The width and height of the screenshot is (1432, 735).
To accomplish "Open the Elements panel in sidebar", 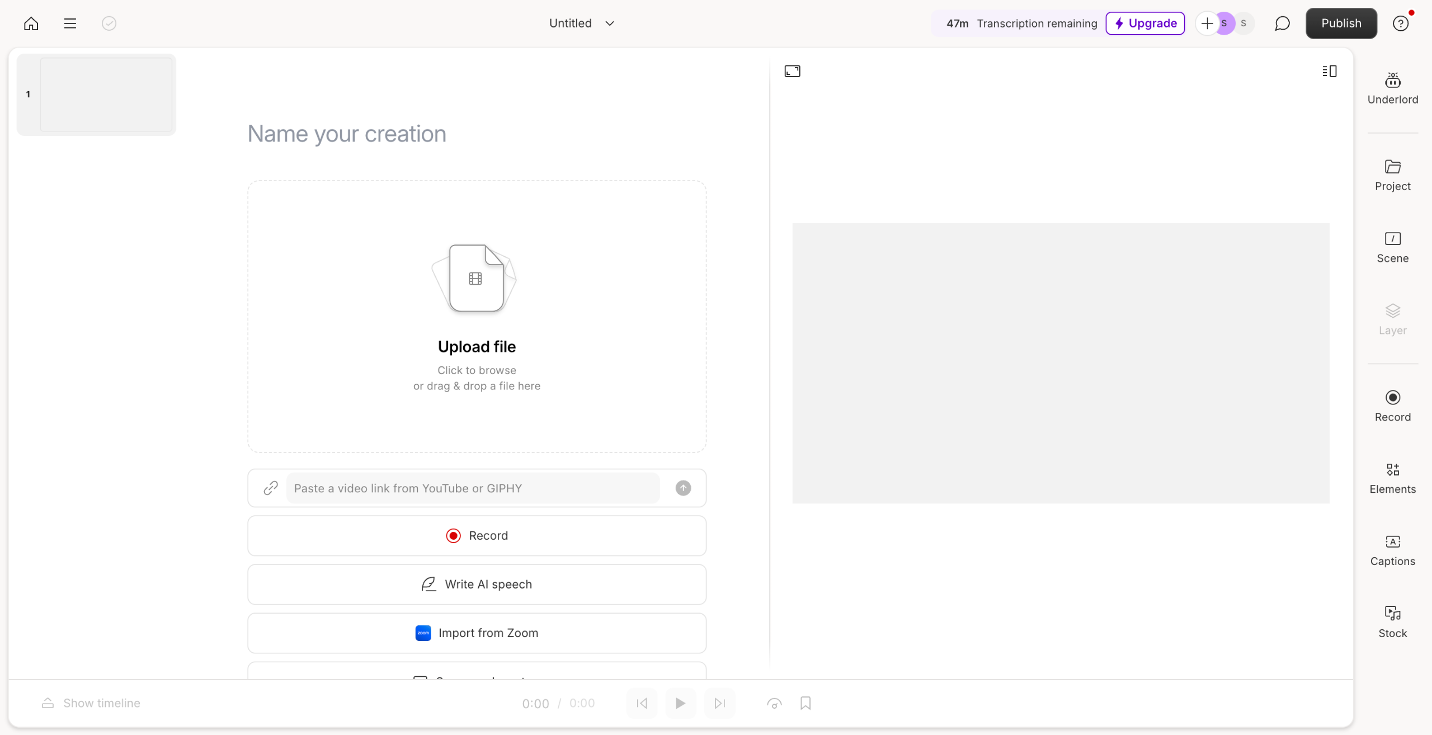I will pyautogui.click(x=1392, y=478).
